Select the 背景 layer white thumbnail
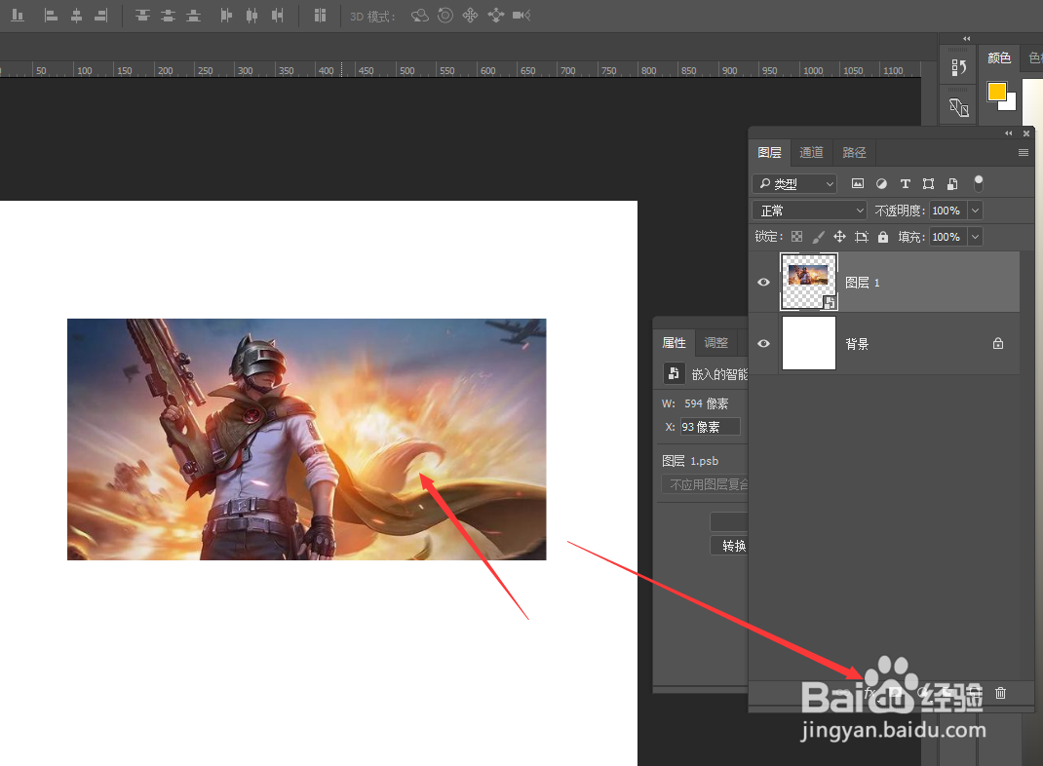Image resolution: width=1043 pixels, height=766 pixels. (808, 343)
